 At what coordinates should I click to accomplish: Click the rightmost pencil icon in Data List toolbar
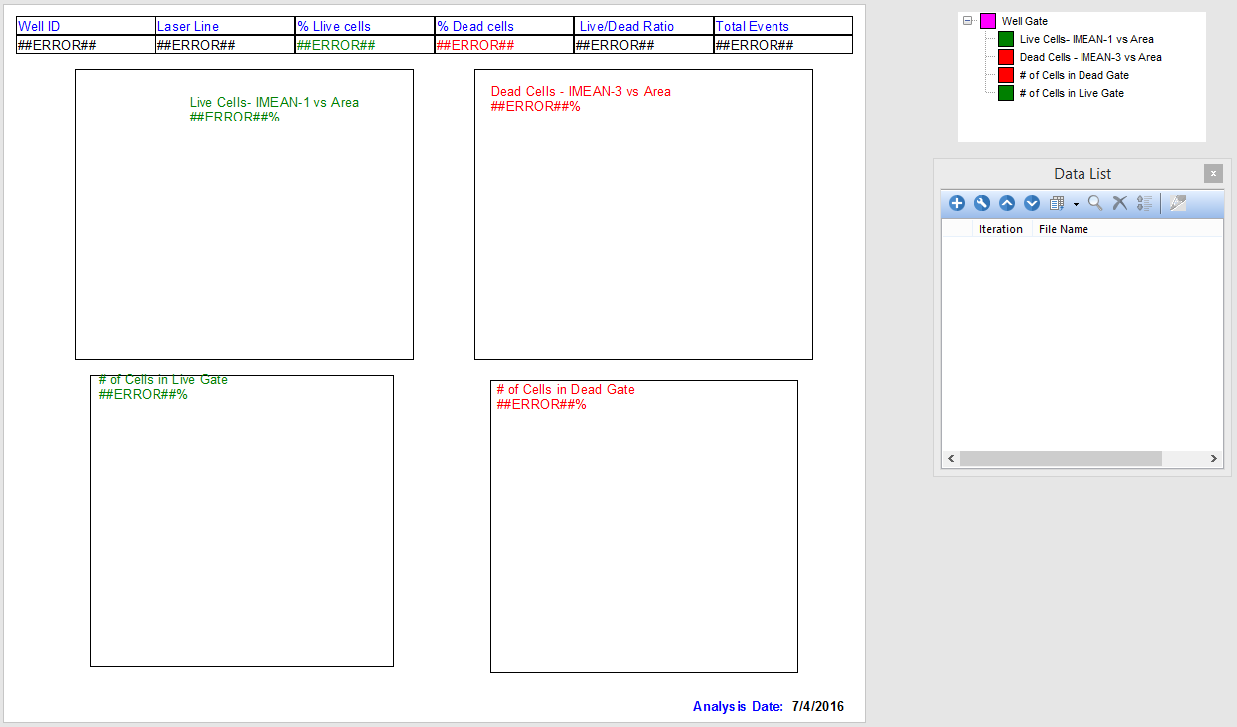tap(1178, 203)
